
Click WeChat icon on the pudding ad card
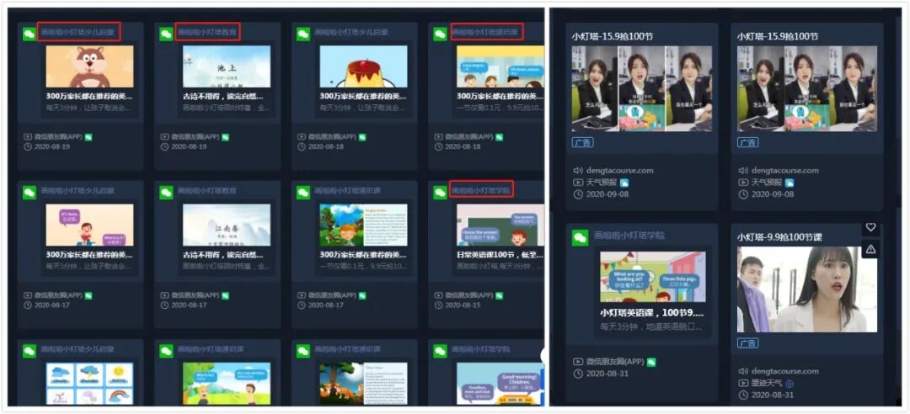pyautogui.click(x=303, y=34)
